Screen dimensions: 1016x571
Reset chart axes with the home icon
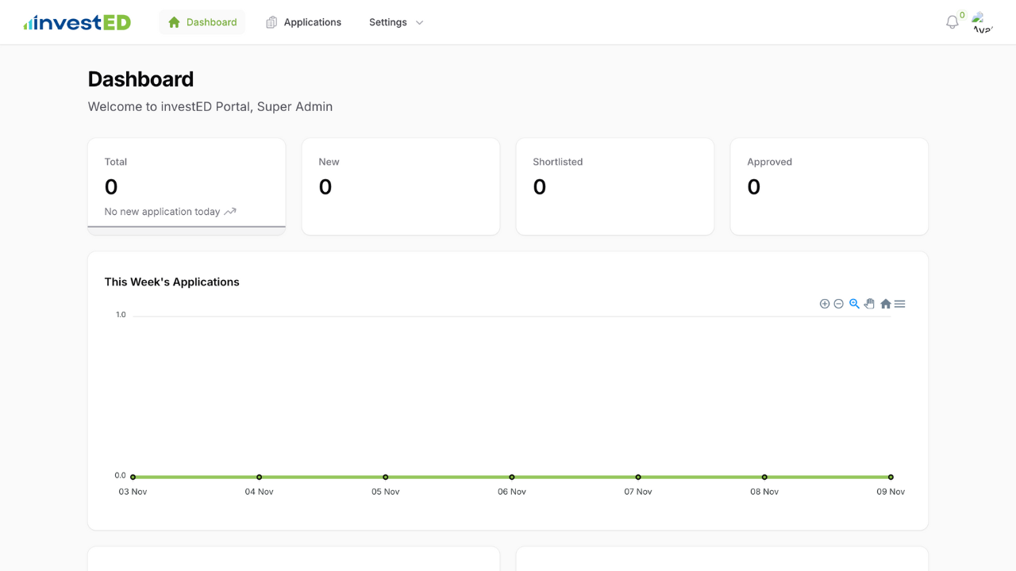click(885, 304)
